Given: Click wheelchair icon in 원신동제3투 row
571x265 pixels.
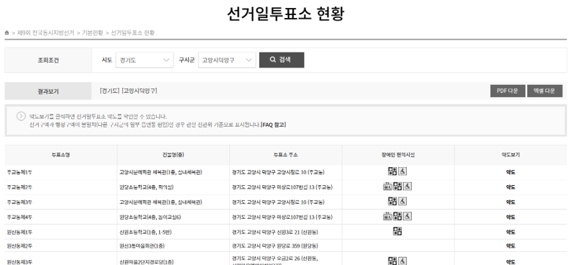Looking at the screenshot, I should tap(403, 261).
